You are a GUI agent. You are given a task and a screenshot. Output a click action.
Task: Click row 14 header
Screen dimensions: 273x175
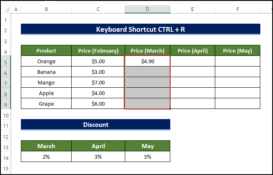[x=6, y=157]
